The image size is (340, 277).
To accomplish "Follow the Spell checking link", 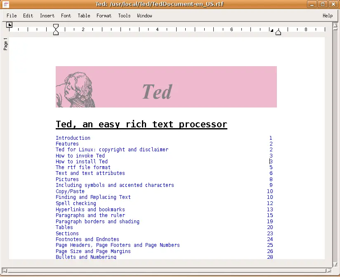I will pos(76,203).
